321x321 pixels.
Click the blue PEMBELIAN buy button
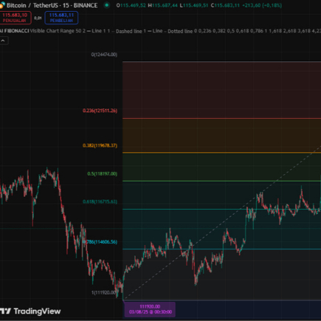pyautogui.click(x=61, y=18)
